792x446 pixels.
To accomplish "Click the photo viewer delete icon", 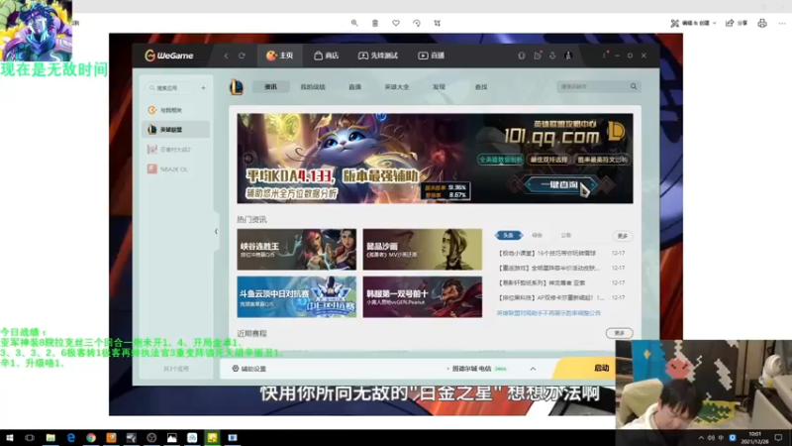I will click(375, 23).
